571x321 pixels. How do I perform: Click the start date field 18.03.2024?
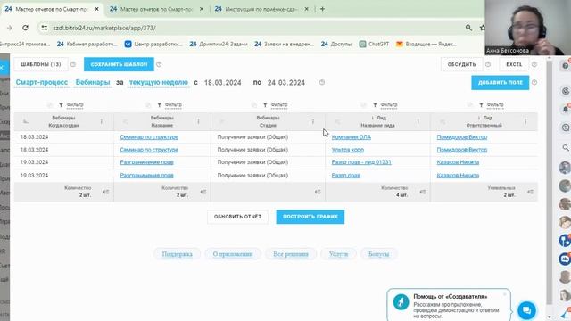pyautogui.click(x=222, y=83)
